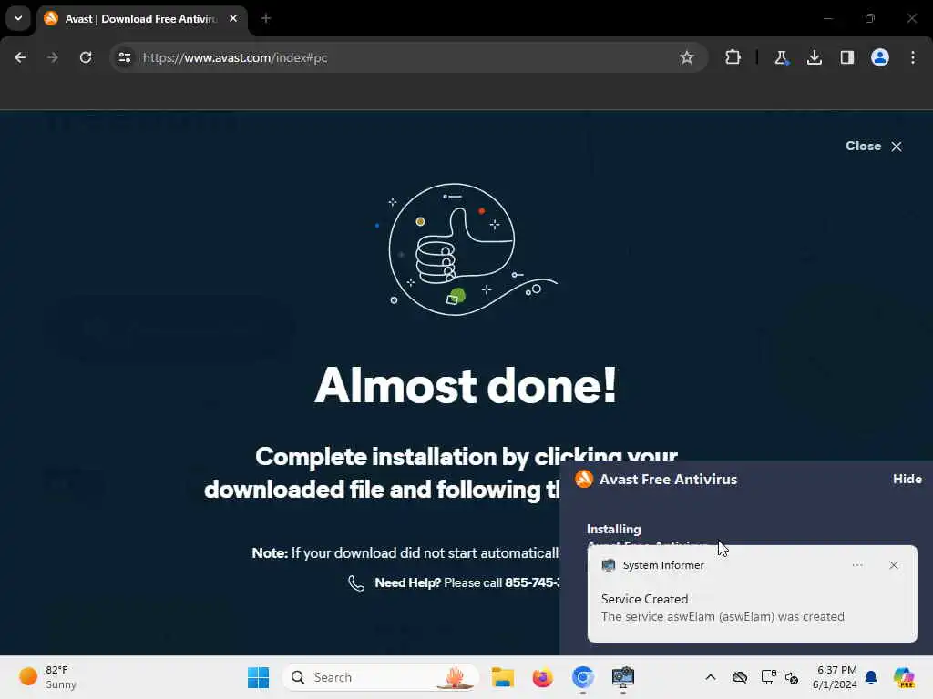Go back to the previous page
Screen dimensions: 933x699
click(x=20, y=57)
